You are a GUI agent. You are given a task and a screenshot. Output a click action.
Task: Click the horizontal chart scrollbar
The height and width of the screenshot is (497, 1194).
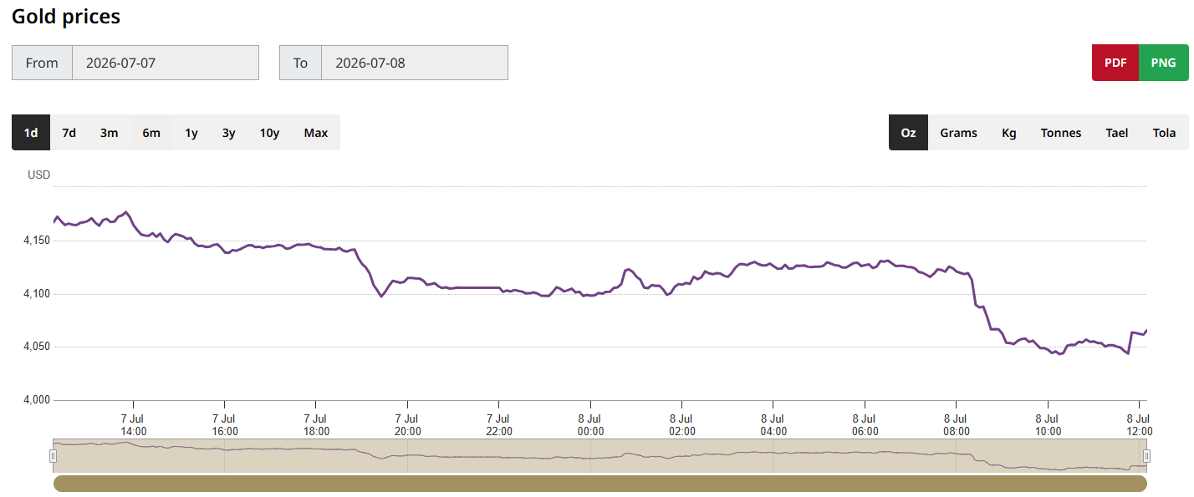600,484
